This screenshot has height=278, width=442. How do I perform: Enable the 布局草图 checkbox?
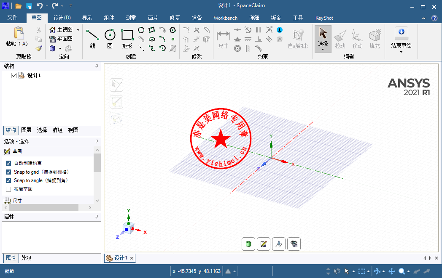point(8,189)
